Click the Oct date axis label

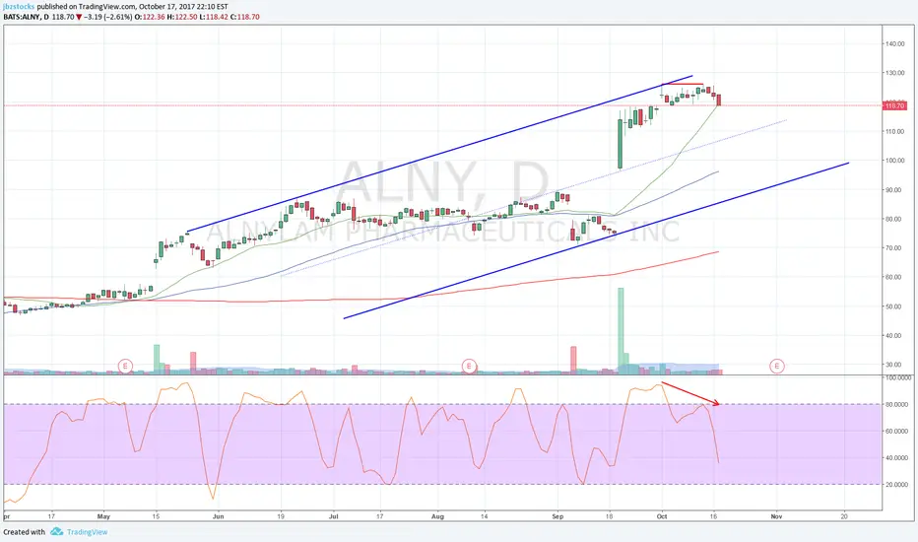click(x=662, y=516)
